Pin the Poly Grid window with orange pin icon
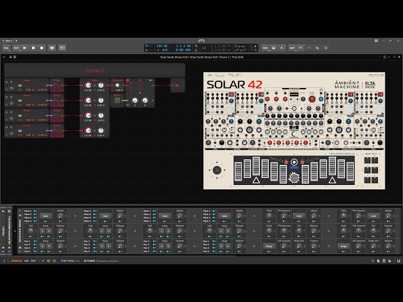Screen dimensions: 403x302 (385, 57)
